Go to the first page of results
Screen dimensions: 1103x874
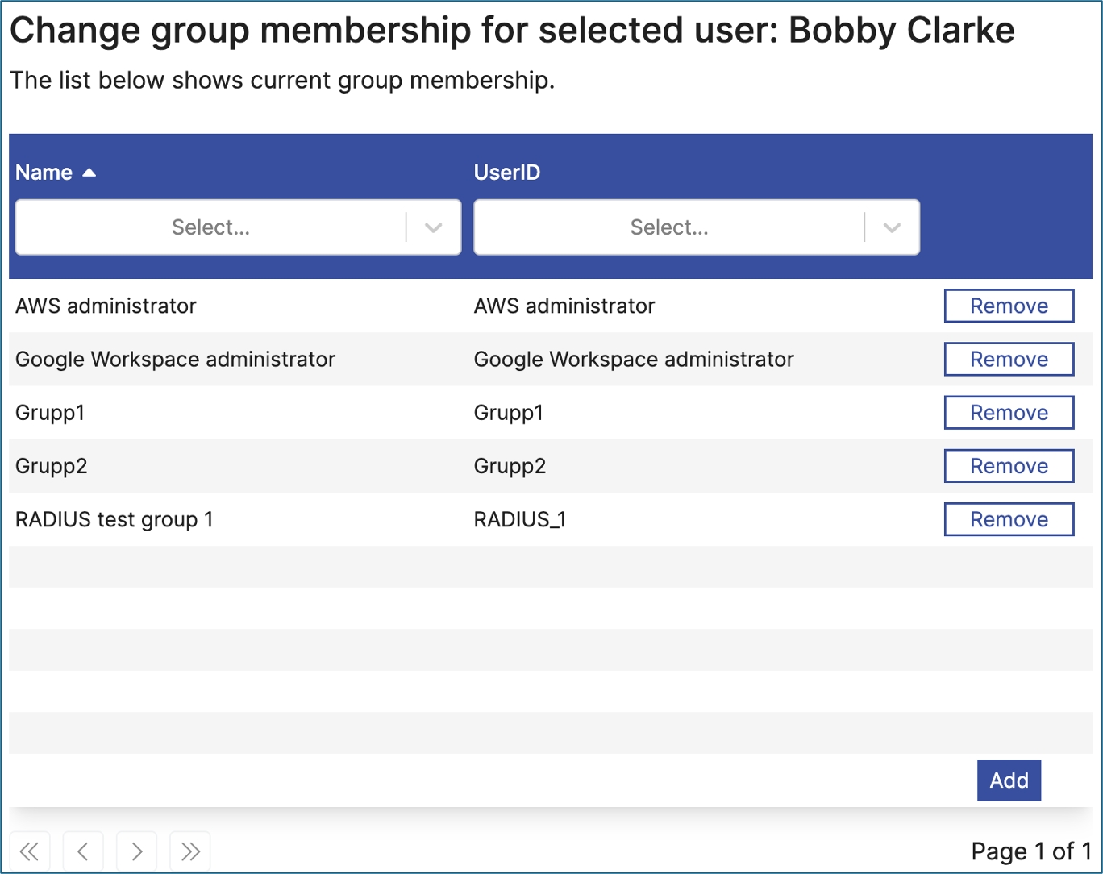click(x=30, y=851)
